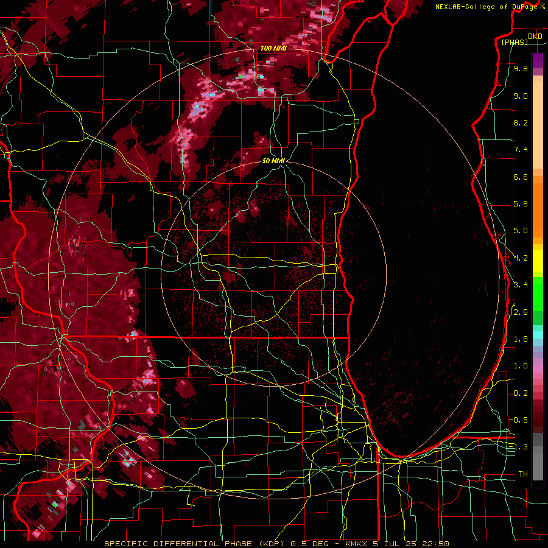Click the KMKX station identifier in caption
The image size is (548, 548).
click(x=357, y=544)
